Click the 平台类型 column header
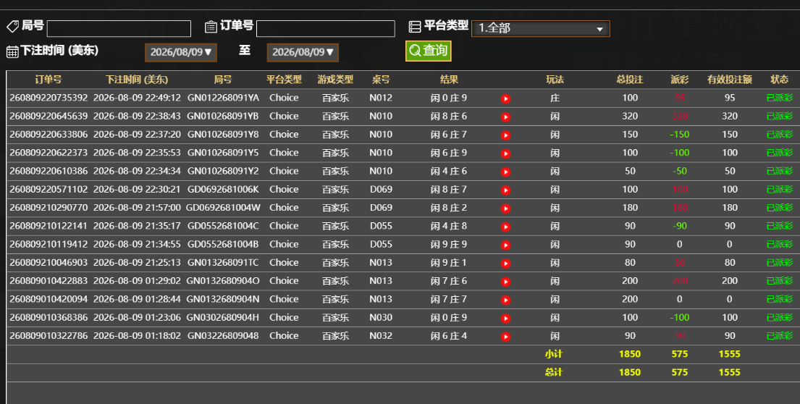 (x=285, y=80)
